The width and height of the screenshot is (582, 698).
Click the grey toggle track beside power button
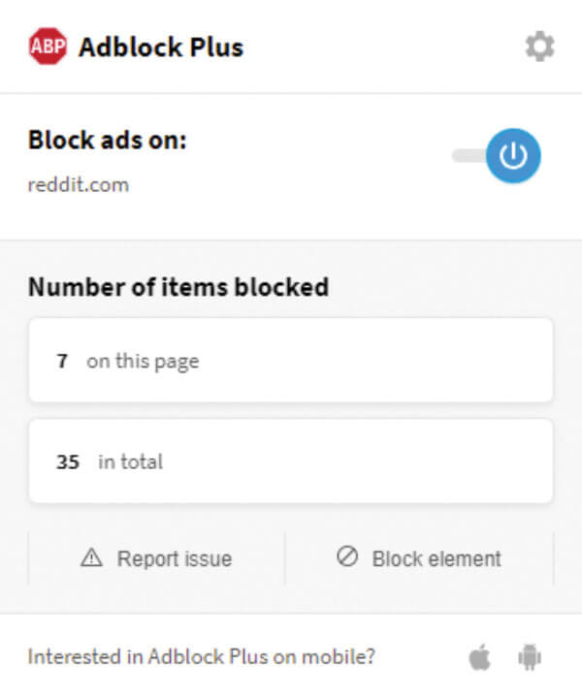tap(467, 155)
